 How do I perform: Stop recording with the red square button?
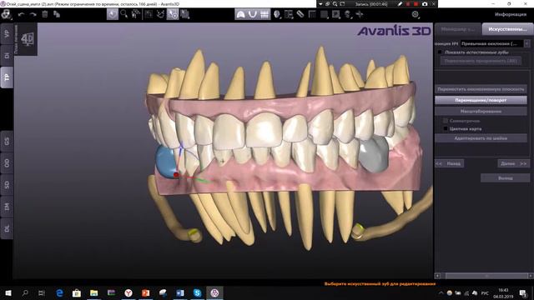point(416,4)
